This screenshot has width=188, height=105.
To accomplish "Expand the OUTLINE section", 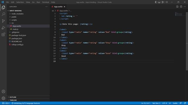I will (x=28, y=97).
